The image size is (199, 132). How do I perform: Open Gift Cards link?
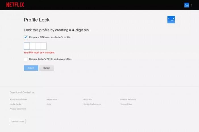pos(88,99)
